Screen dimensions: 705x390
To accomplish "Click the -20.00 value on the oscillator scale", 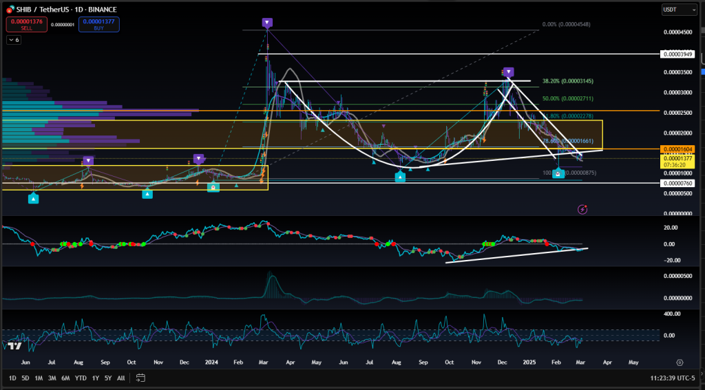I will pyautogui.click(x=671, y=261).
